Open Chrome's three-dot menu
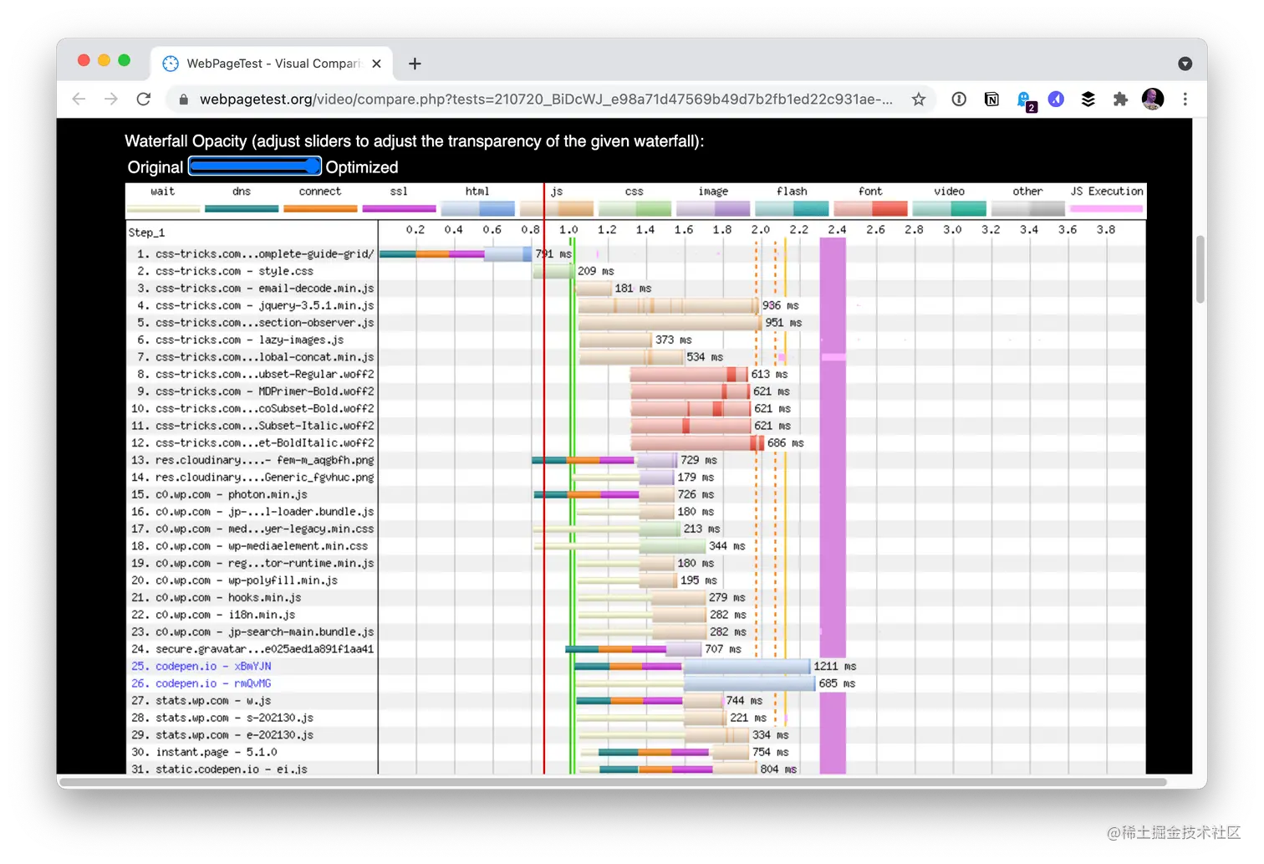 click(x=1185, y=99)
